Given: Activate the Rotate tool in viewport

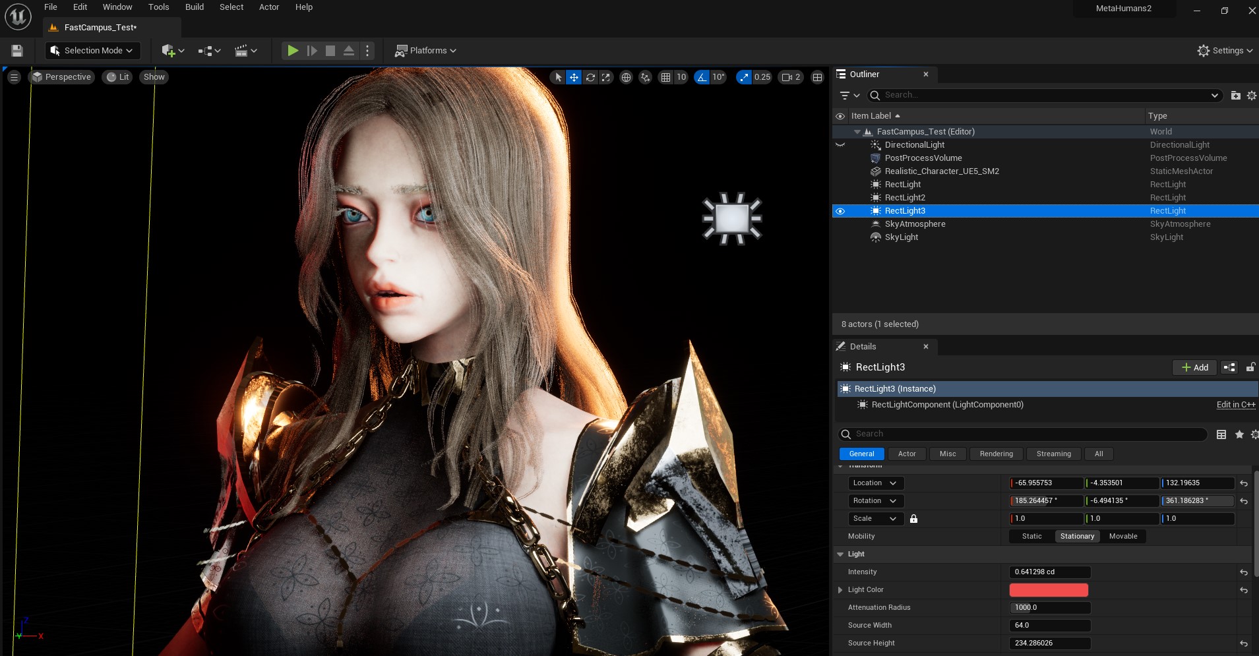Looking at the screenshot, I should click(x=590, y=77).
